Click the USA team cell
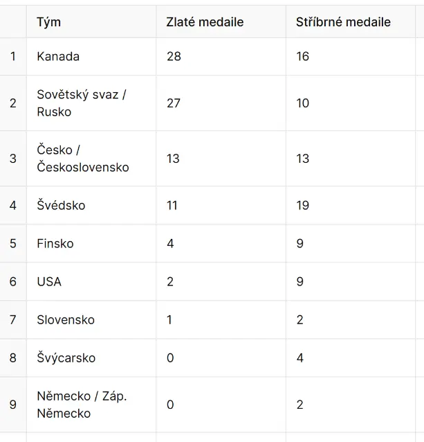This screenshot has width=424, height=442. (91, 281)
